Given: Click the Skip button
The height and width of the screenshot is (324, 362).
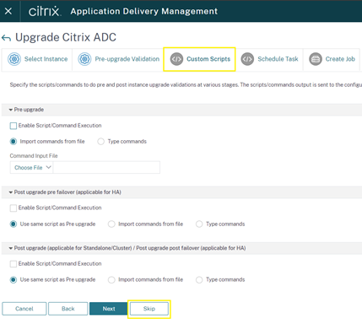Looking at the screenshot, I should [149, 309].
